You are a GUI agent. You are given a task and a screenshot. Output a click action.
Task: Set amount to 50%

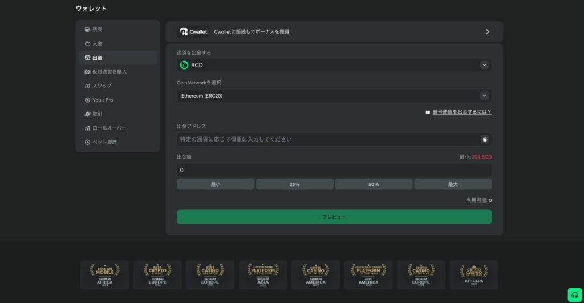tap(374, 184)
